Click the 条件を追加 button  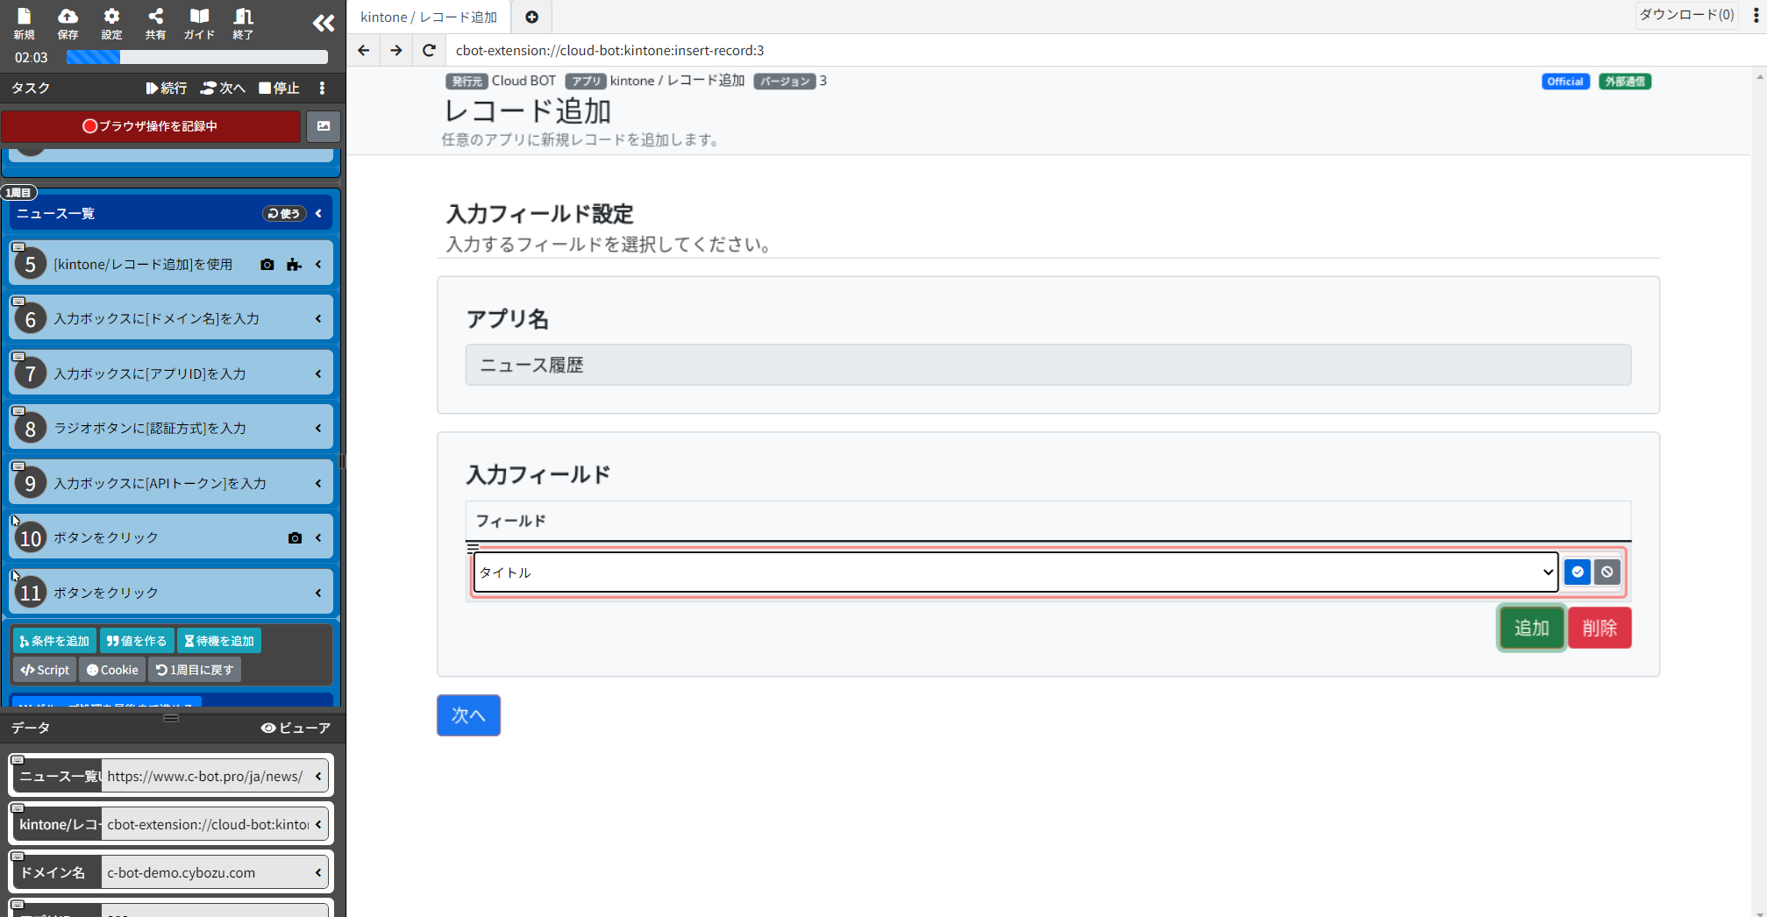(x=54, y=641)
